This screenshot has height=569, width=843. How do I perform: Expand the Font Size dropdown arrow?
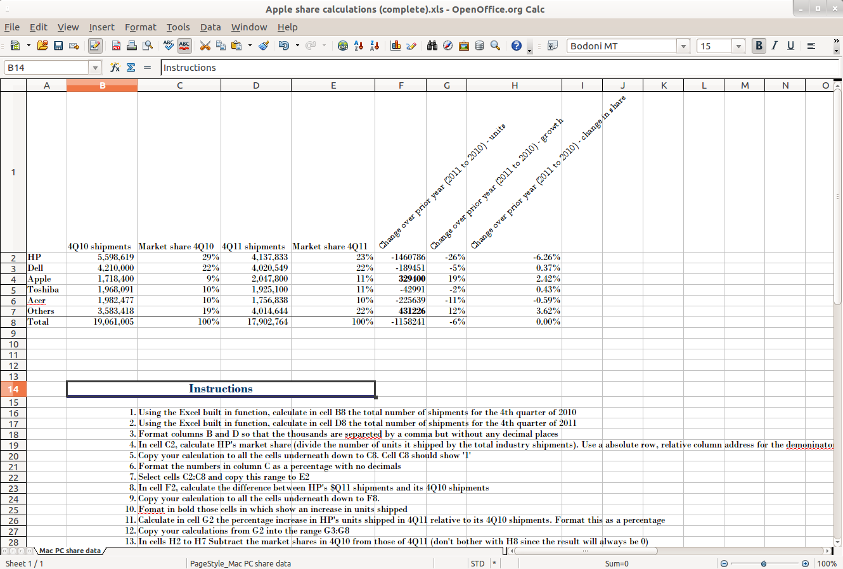coord(738,46)
